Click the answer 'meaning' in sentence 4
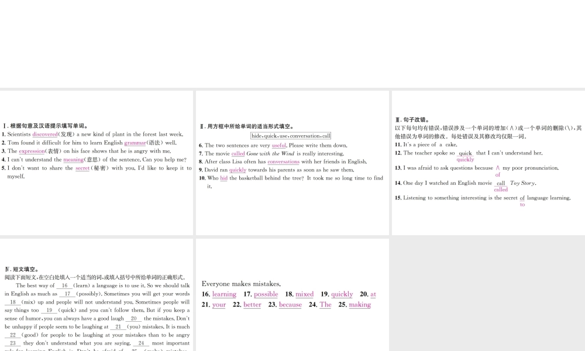 74,160
